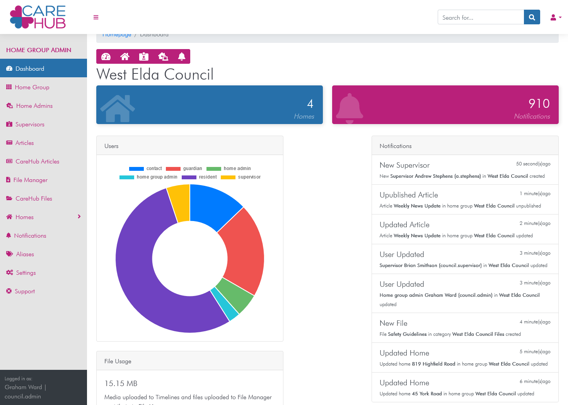Open File Manager from sidebar
The width and height of the screenshot is (568, 405).
(43, 180)
